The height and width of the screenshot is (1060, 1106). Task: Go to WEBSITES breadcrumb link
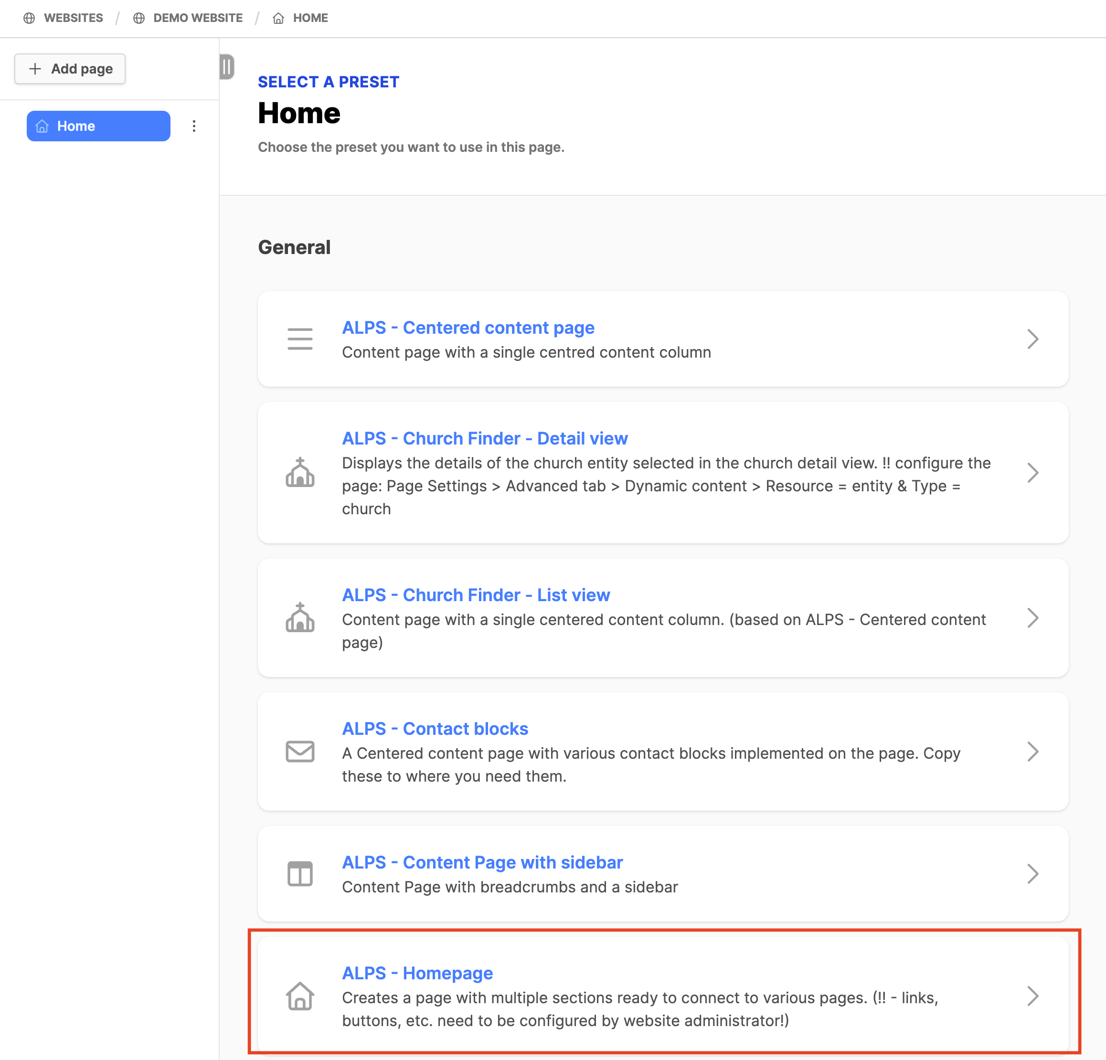click(74, 18)
